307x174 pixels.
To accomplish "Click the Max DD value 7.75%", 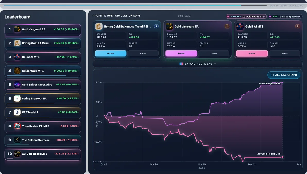I will point(171,46).
